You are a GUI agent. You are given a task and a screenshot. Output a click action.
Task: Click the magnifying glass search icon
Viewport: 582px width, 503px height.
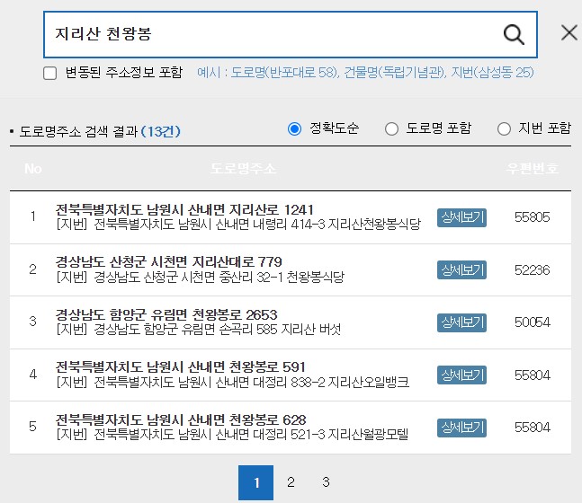[514, 34]
